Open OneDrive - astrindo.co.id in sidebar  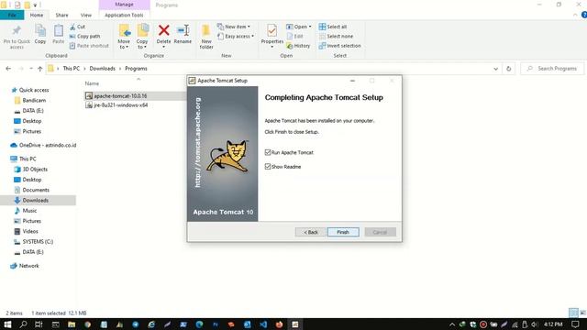click(x=48, y=145)
